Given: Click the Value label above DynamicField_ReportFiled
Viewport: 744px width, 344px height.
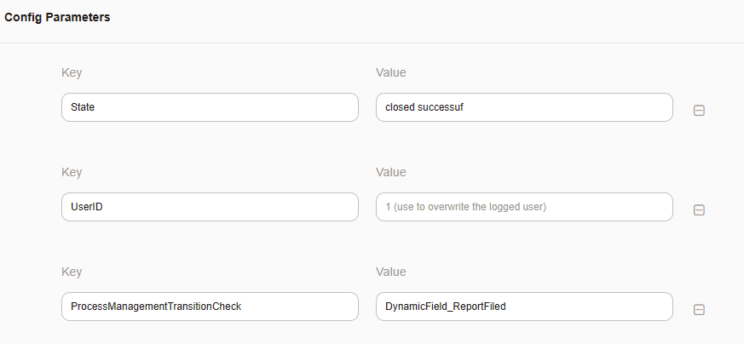Looking at the screenshot, I should click(x=390, y=272).
